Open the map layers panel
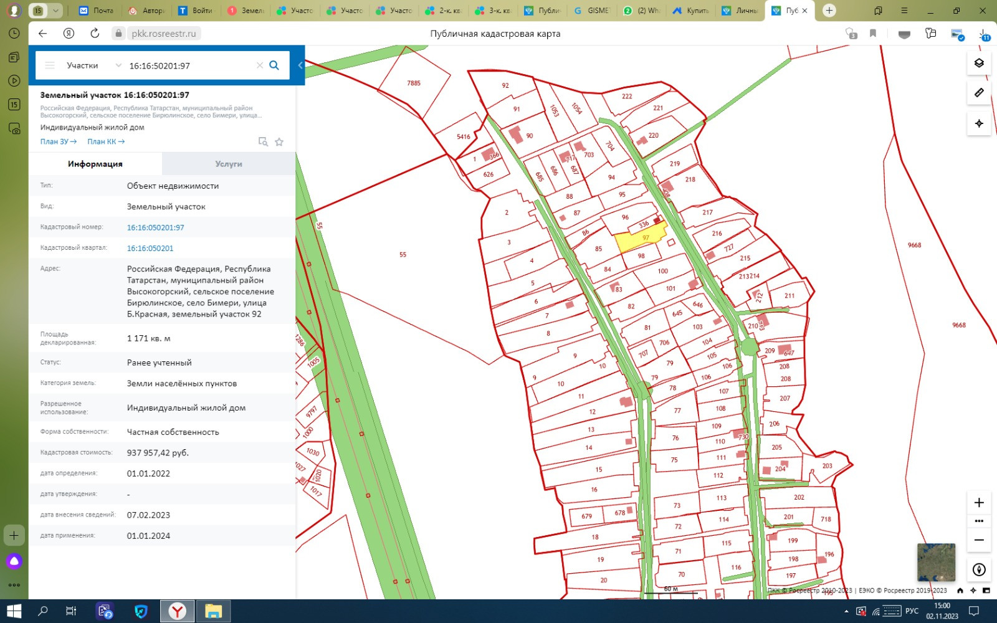Screen dimensions: 997x623 [979, 63]
